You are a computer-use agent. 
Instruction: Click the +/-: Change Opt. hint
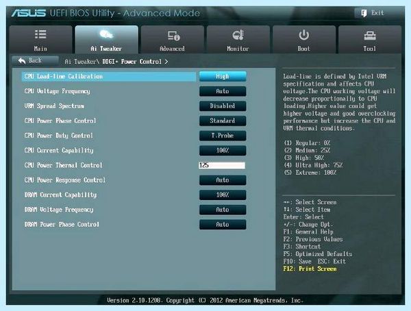point(308,225)
